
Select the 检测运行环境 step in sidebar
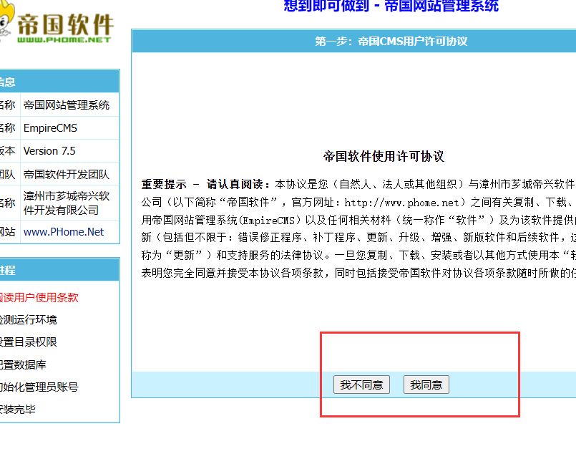click(x=29, y=319)
